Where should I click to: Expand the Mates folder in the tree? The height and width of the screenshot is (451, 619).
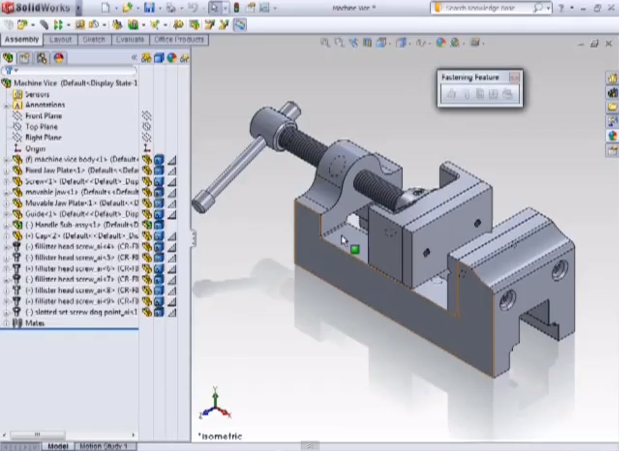point(7,323)
